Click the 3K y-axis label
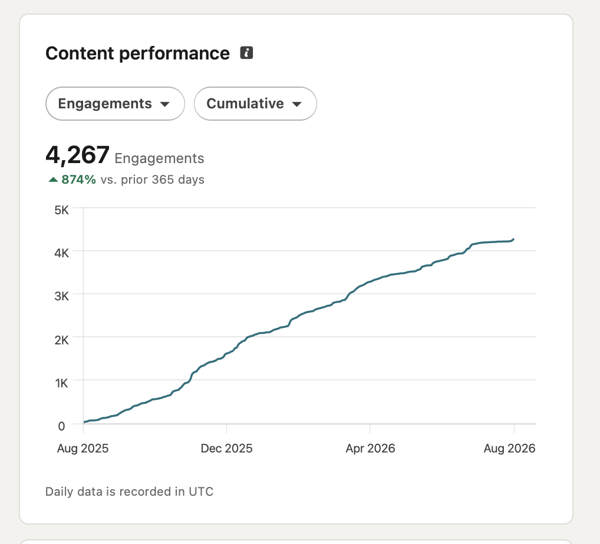 pos(62,296)
